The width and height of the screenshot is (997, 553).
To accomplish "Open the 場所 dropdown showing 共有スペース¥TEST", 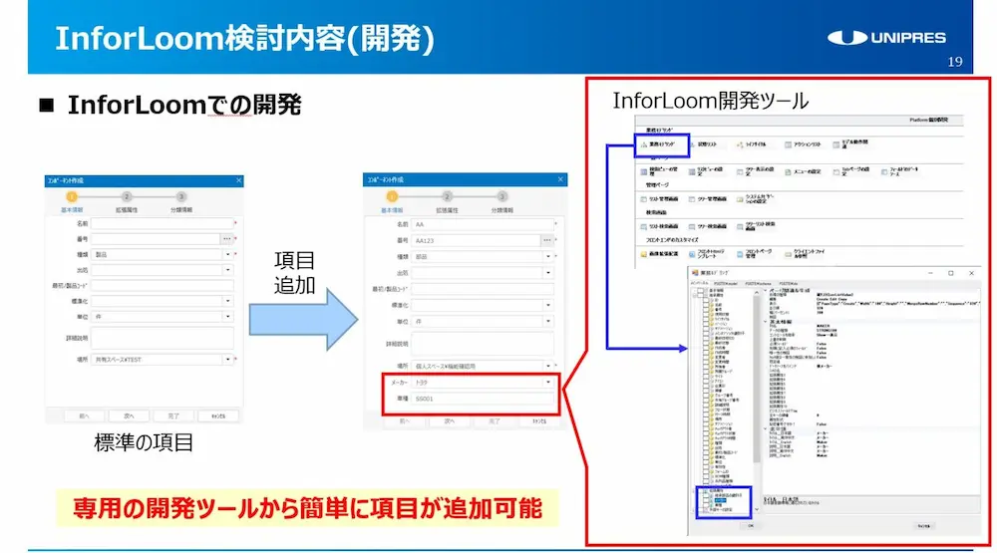I will coord(227,359).
